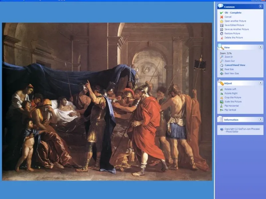
Task: Click the Delete this Picture icon
Action: (221, 38)
